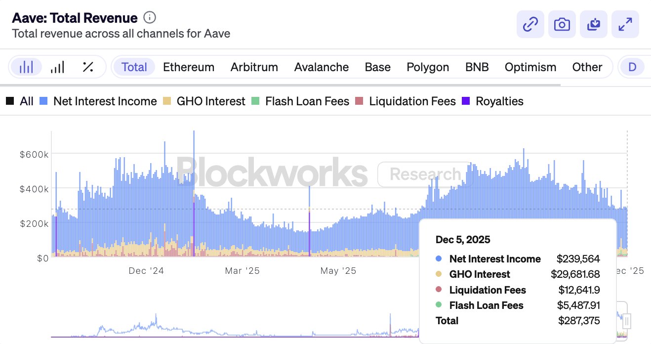Image resolution: width=651 pixels, height=344 pixels.
Task: Switch to percentage view icon
Action: pyautogui.click(x=88, y=67)
